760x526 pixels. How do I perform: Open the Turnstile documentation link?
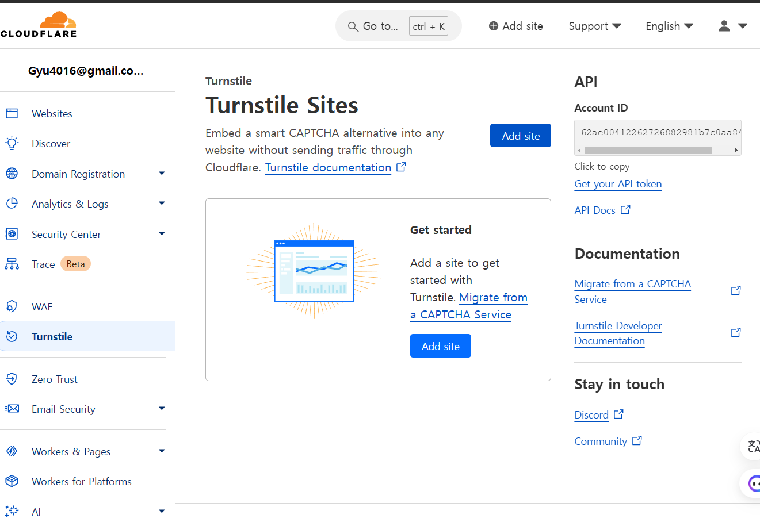click(328, 167)
